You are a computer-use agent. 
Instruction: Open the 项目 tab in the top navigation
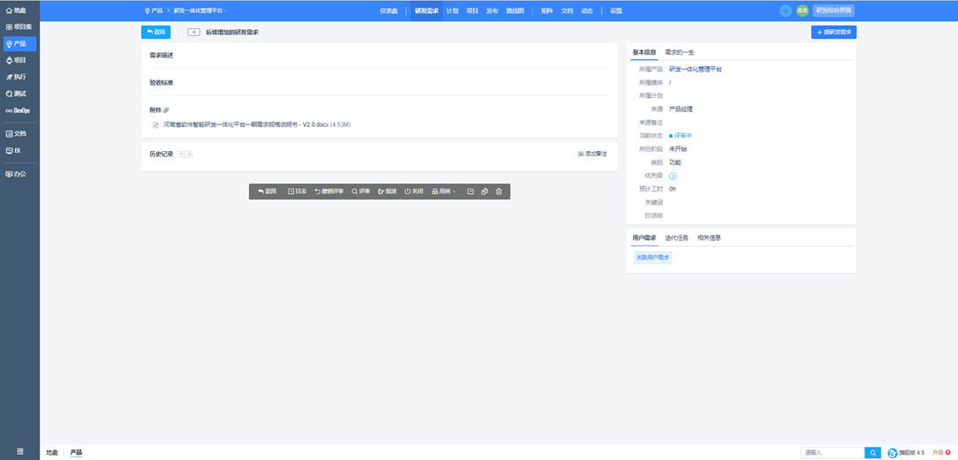click(x=472, y=11)
